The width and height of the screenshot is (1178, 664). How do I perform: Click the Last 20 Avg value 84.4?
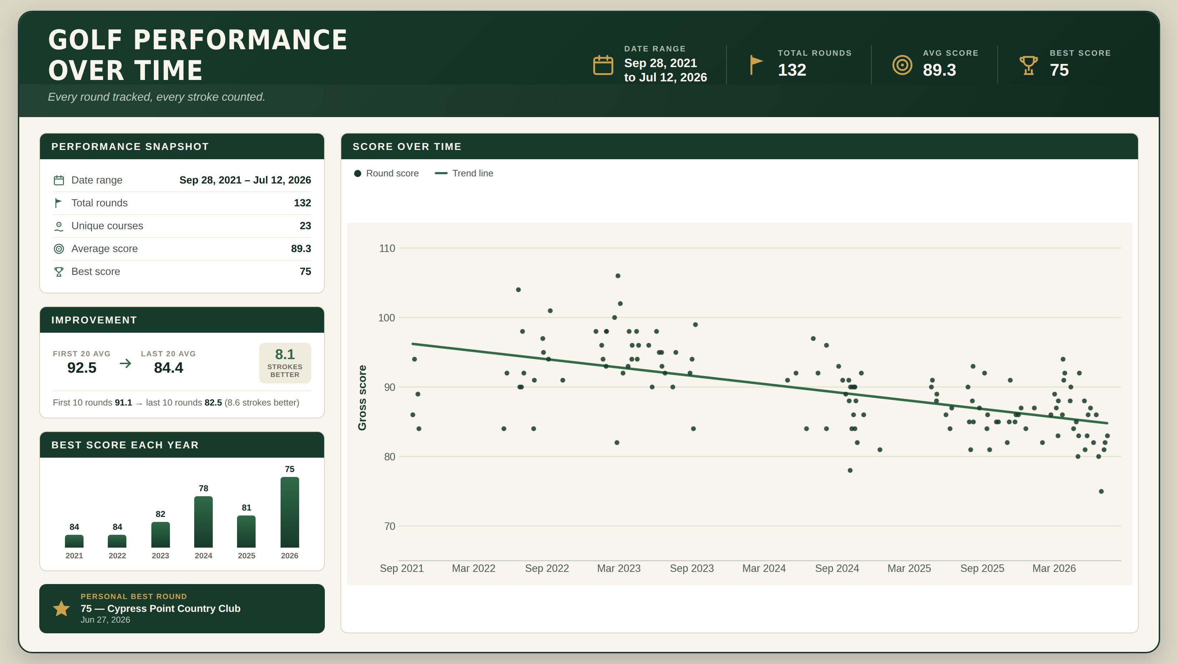(x=168, y=368)
